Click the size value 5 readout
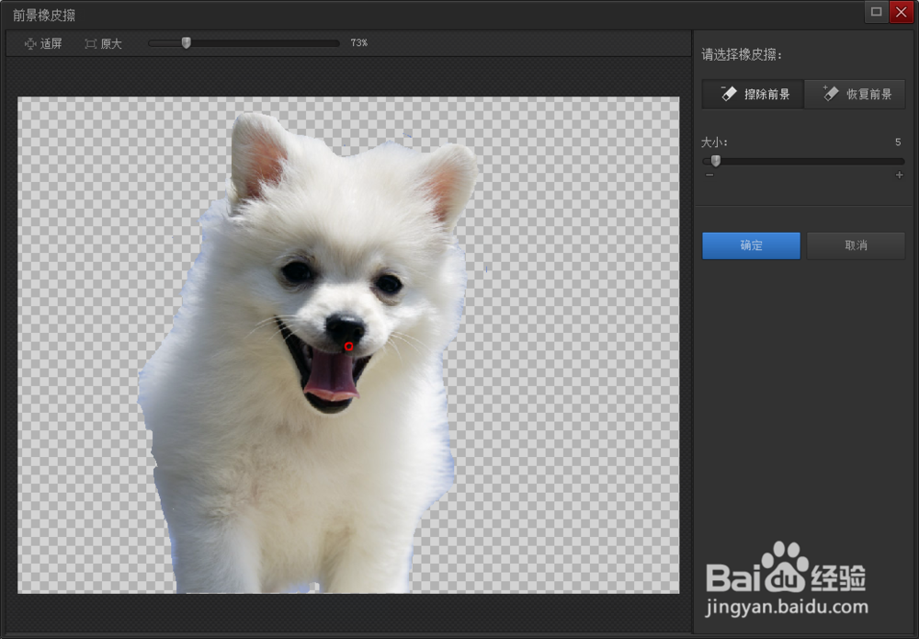The width and height of the screenshot is (919, 639). click(x=898, y=143)
